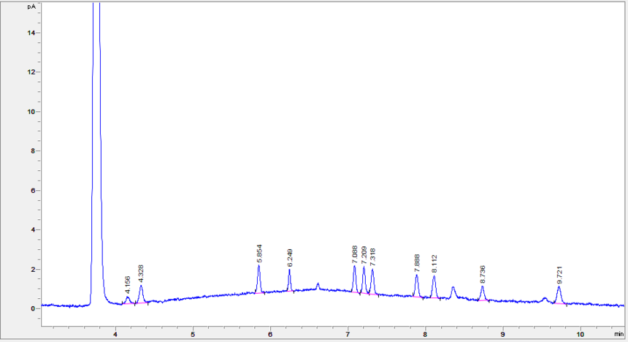Click the unlabeled peak after 8.112
Screen dimensions: 628x342
click(453, 292)
